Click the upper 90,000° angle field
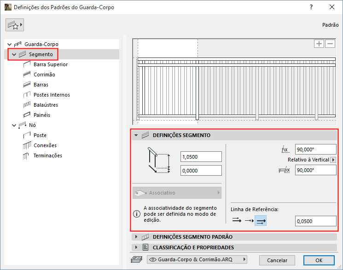This screenshot has height=270, width=343. pos(316,149)
